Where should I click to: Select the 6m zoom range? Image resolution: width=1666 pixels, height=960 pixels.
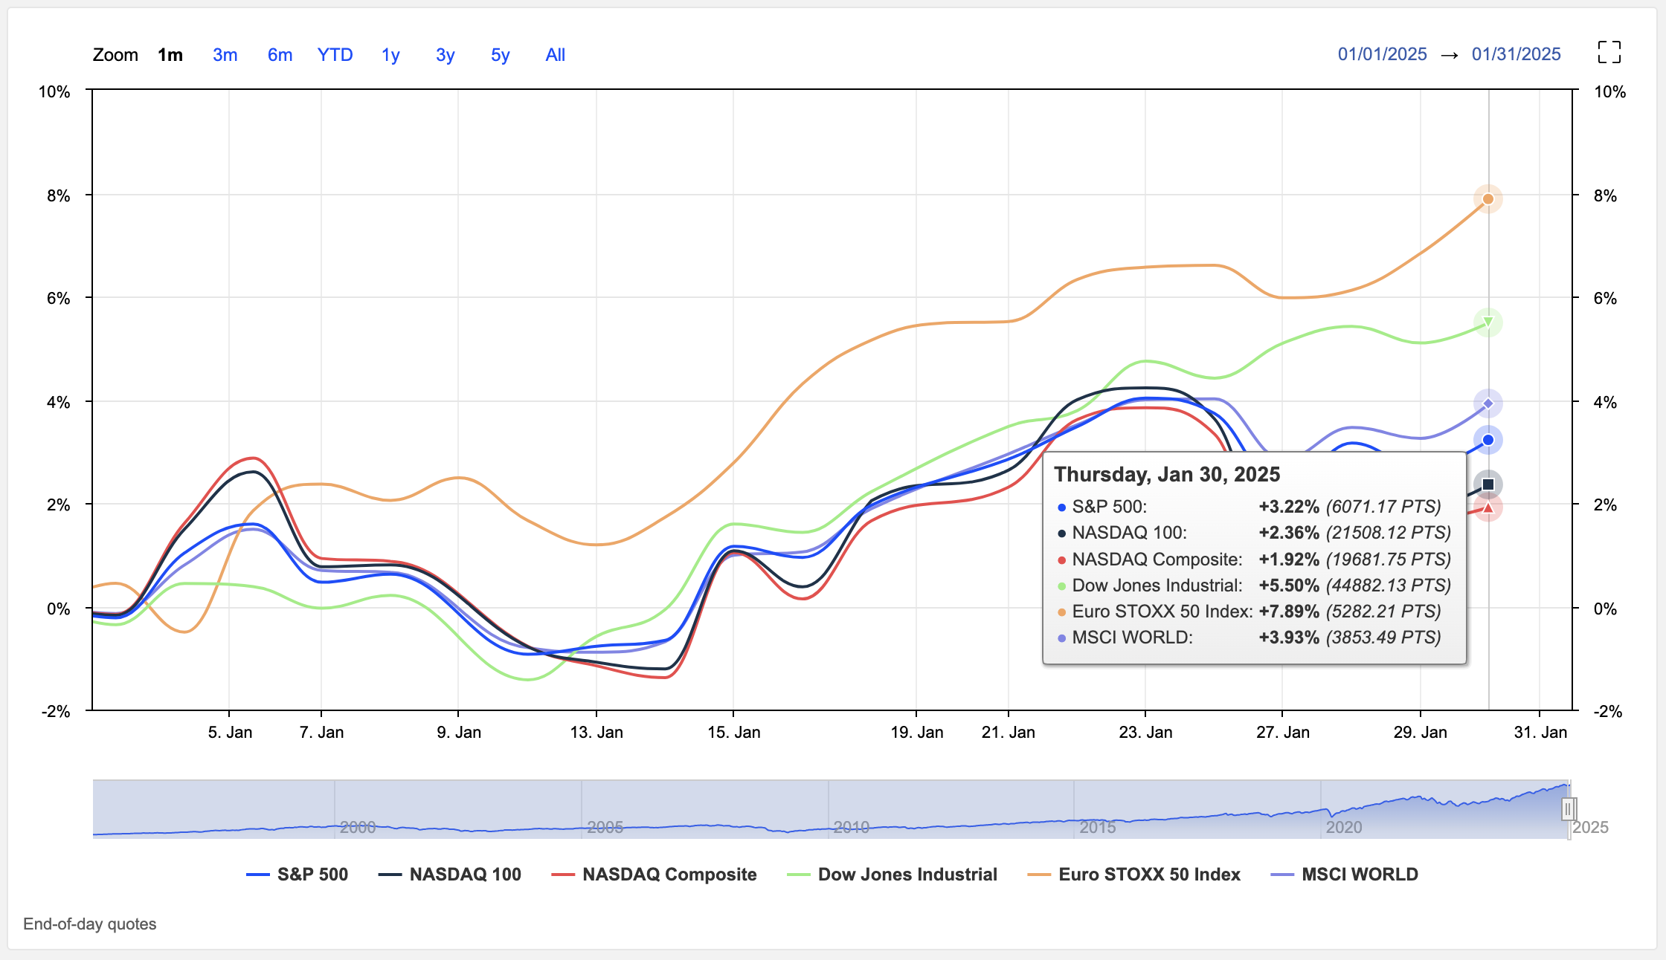[x=280, y=55]
